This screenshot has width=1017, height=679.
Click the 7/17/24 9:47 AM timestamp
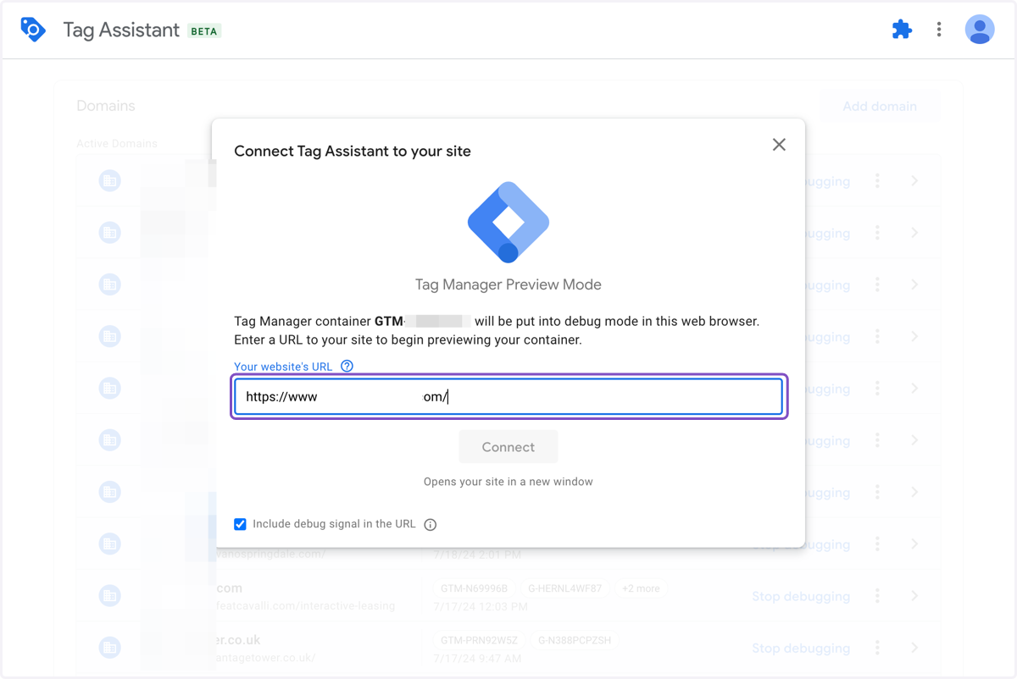click(477, 658)
